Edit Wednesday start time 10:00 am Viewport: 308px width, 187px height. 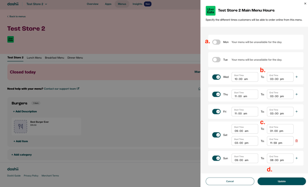coord(245,77)
